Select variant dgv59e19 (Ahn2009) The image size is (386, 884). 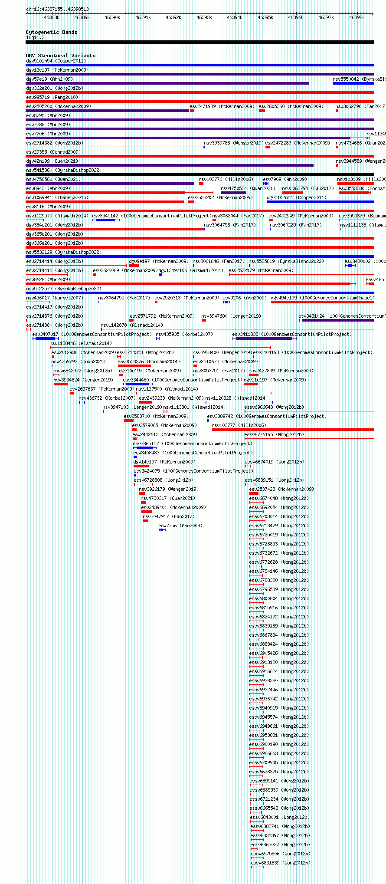[49, 79]
